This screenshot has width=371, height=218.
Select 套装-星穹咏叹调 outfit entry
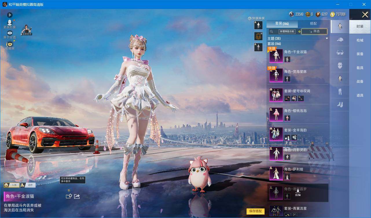coord(298,95)
